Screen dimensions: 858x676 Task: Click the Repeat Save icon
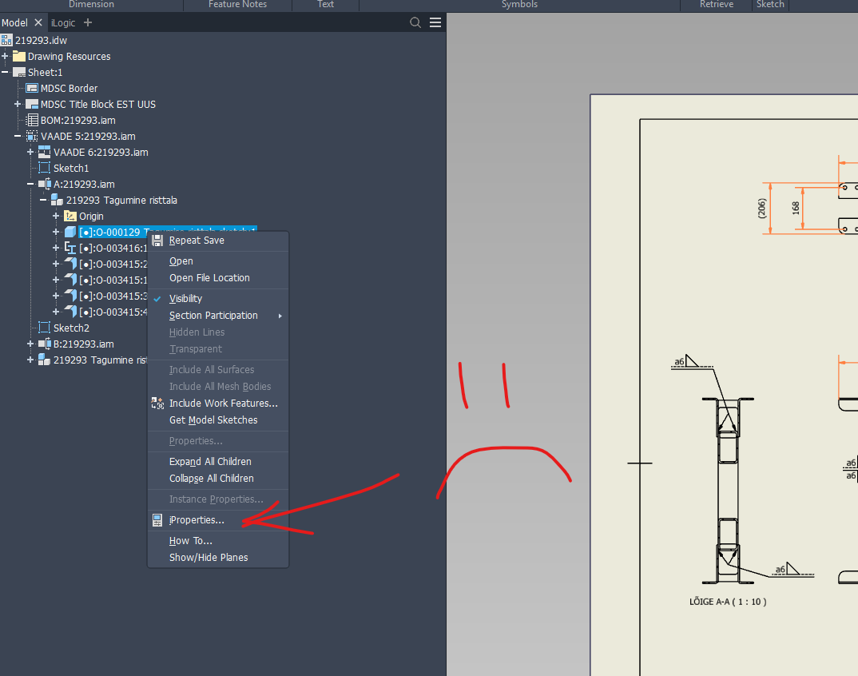coord(158,240)
